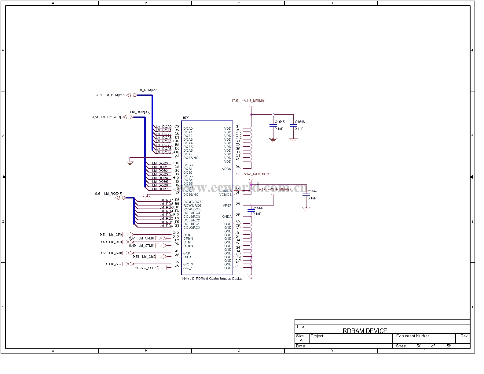
Task: Click the +VS_RIMMREF power label
Action: (279, 190)
